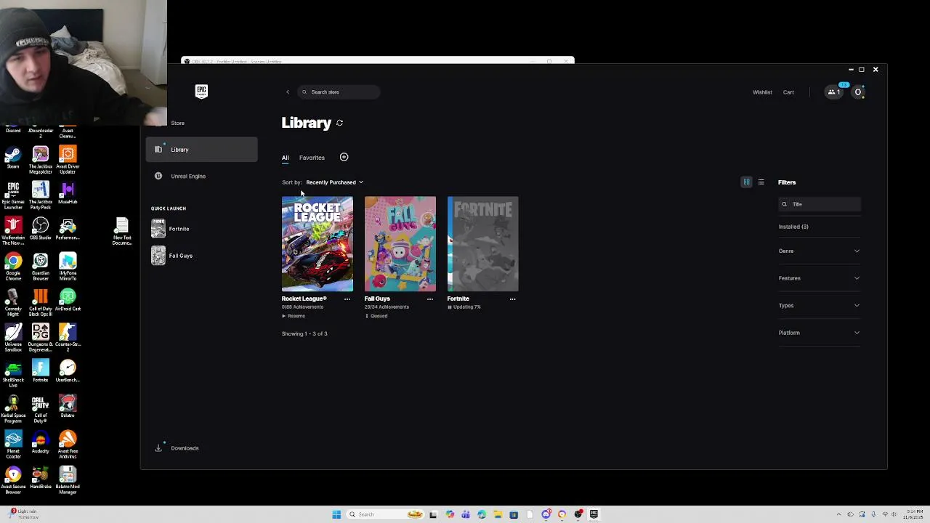
Task: Open Store in the sidebar
Action: 177,123
